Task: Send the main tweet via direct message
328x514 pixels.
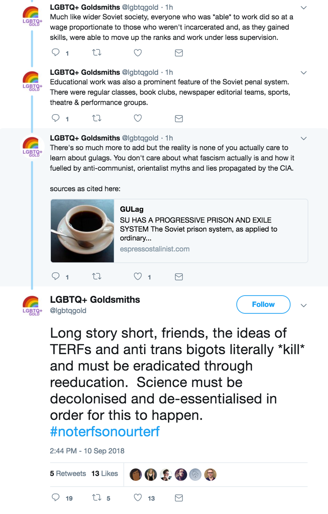Action: point(179,498)
